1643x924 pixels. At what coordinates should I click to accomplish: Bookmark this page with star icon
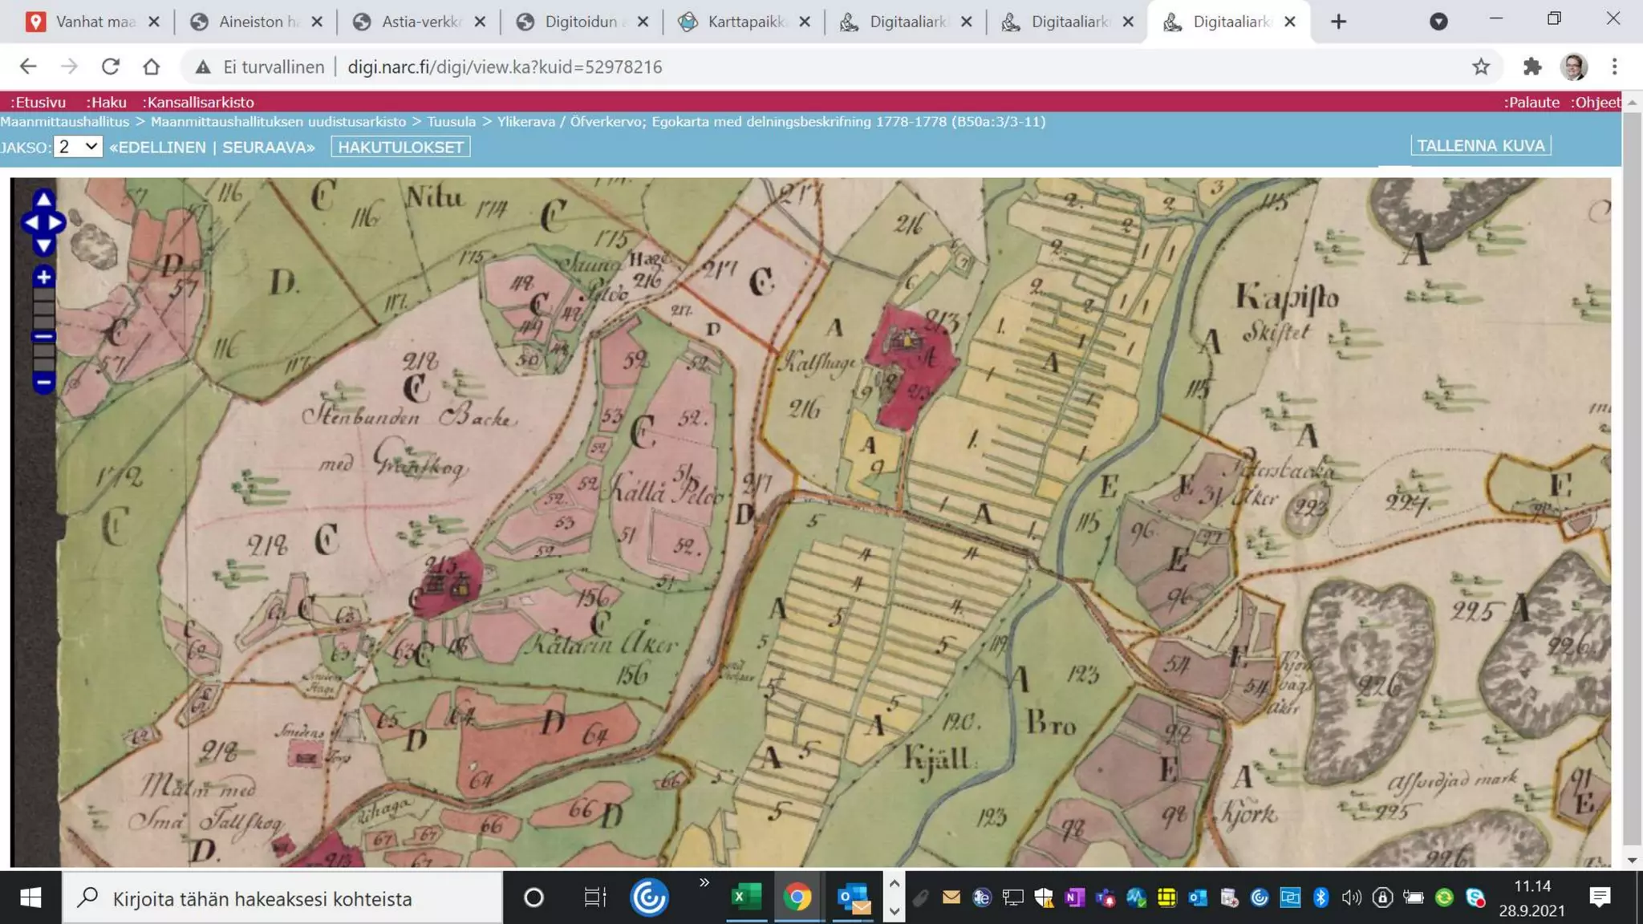(x=1481, y=67)
